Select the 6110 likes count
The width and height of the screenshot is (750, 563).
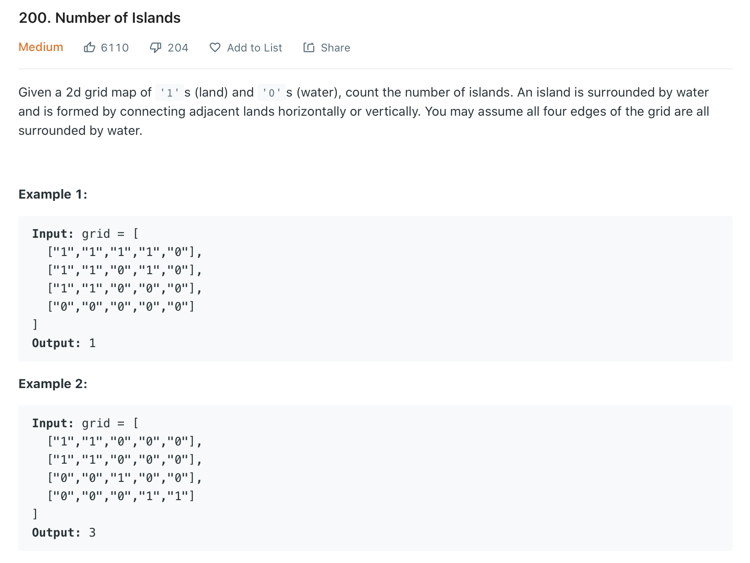pyautogui.click(x=115, y=48)
